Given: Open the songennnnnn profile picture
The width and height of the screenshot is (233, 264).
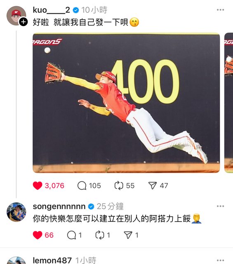Looking at the screenshot, I should coord(16,212).
